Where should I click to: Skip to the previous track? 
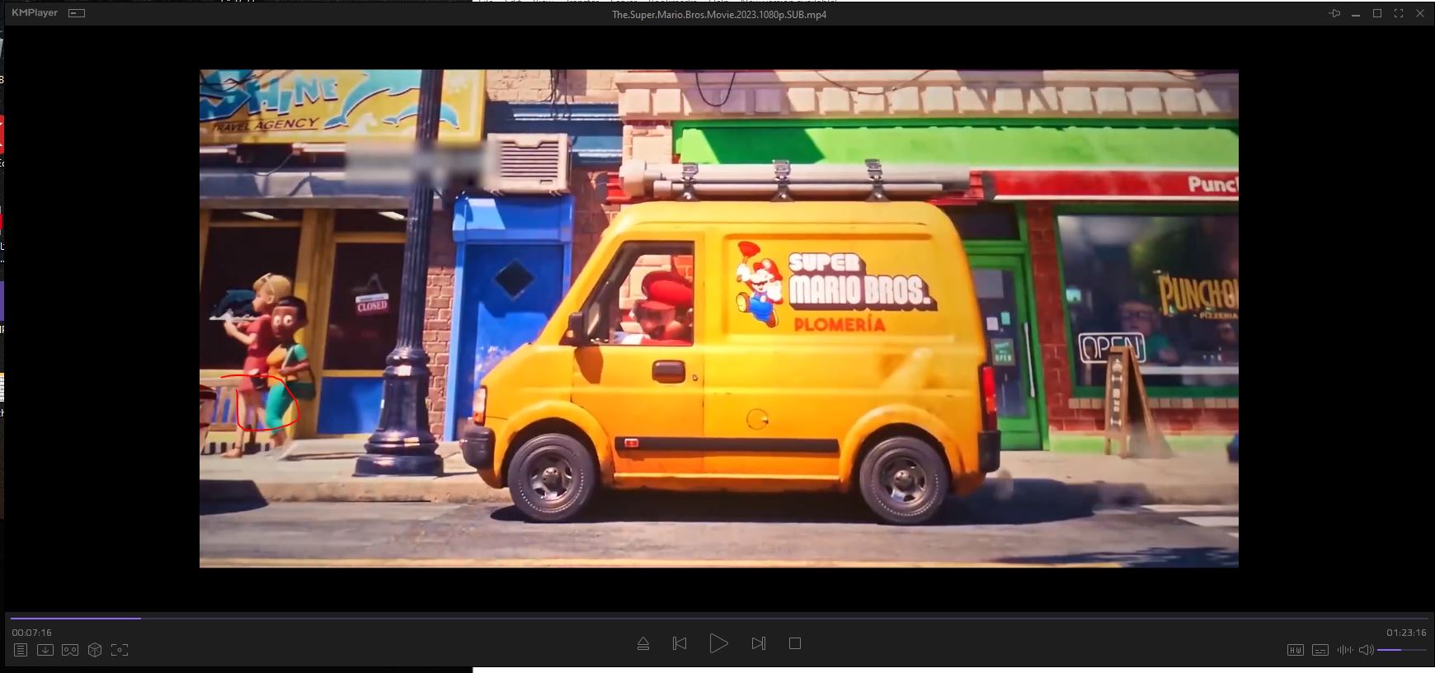point(680,643)
